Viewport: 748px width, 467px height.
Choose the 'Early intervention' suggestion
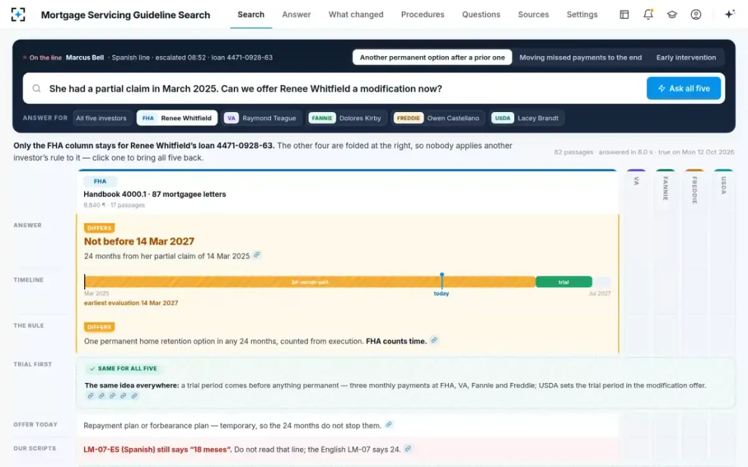pos(686,57)
